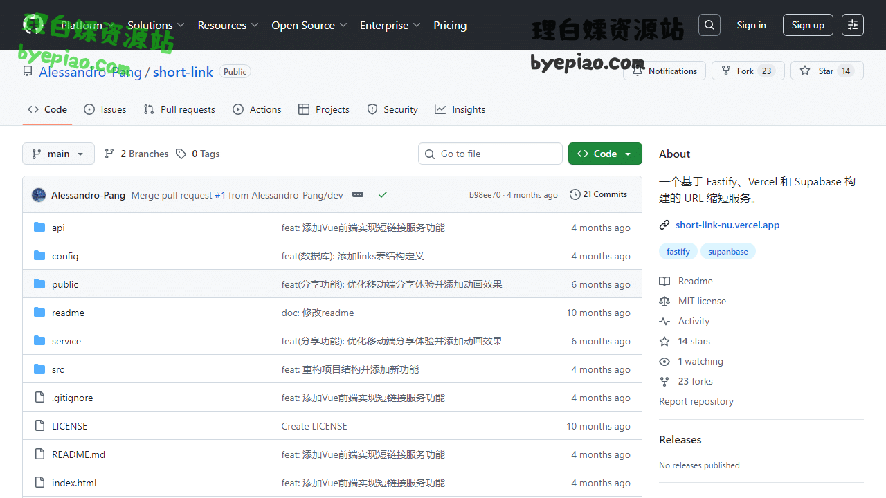
Task: Click the Sign up button
Action: 808,25
